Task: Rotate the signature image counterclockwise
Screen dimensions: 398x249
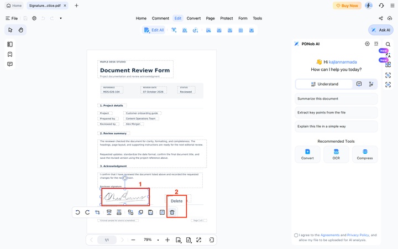Action: coord(78,212)
